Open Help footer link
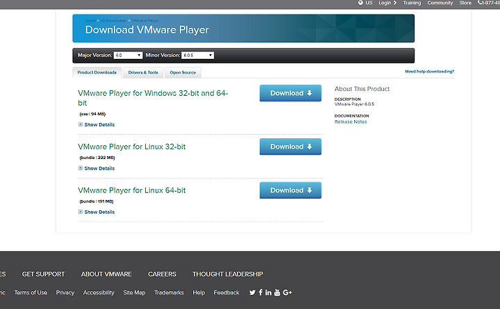500x309 pixels. tap(199, 292)
